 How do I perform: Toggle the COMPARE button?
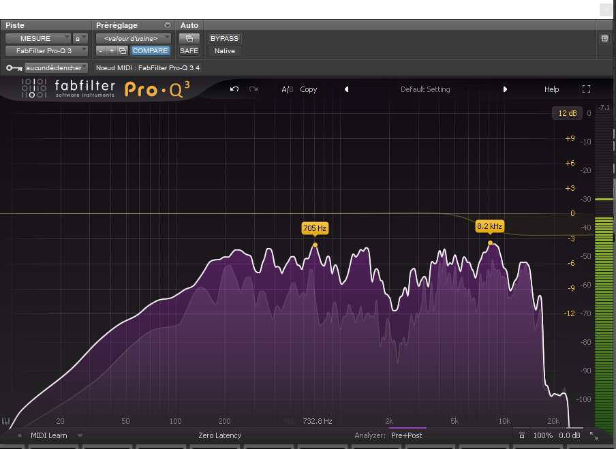pos(150,50)
